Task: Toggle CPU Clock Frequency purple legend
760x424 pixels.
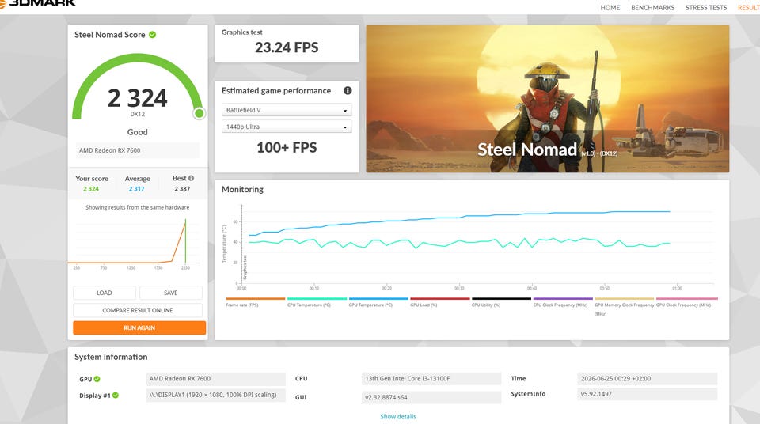Action: click(x=563, y=302)
